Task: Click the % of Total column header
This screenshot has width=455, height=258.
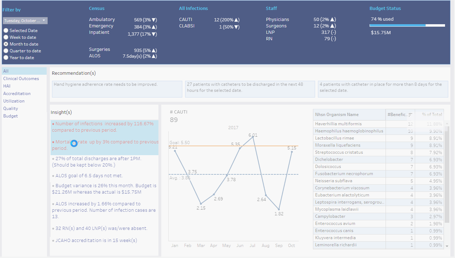Action: (x=432, y=115)
